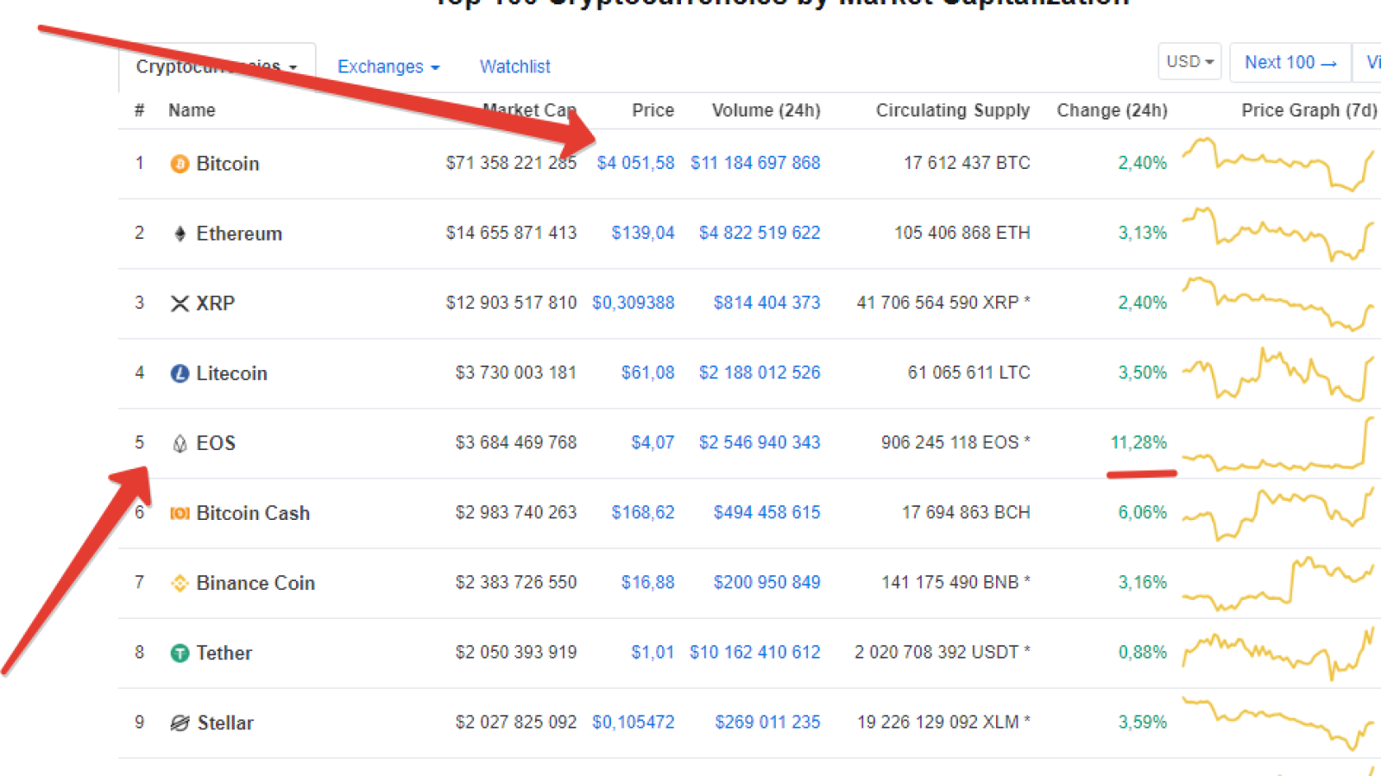
Task: Click XRP price $0,309388
Action: (x=634, y=303)
